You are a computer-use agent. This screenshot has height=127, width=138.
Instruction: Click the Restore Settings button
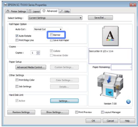tap(21, 112)
